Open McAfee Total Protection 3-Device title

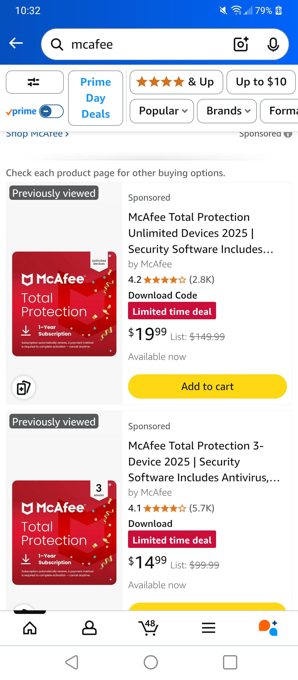[204, 462]
